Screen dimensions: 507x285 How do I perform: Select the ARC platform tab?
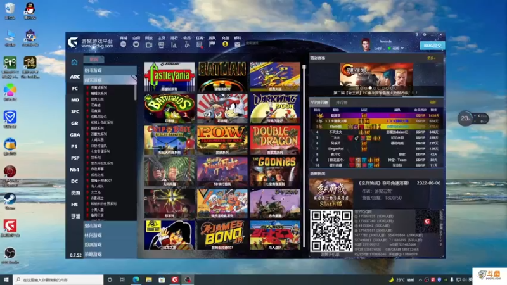[x=75, y=77]
